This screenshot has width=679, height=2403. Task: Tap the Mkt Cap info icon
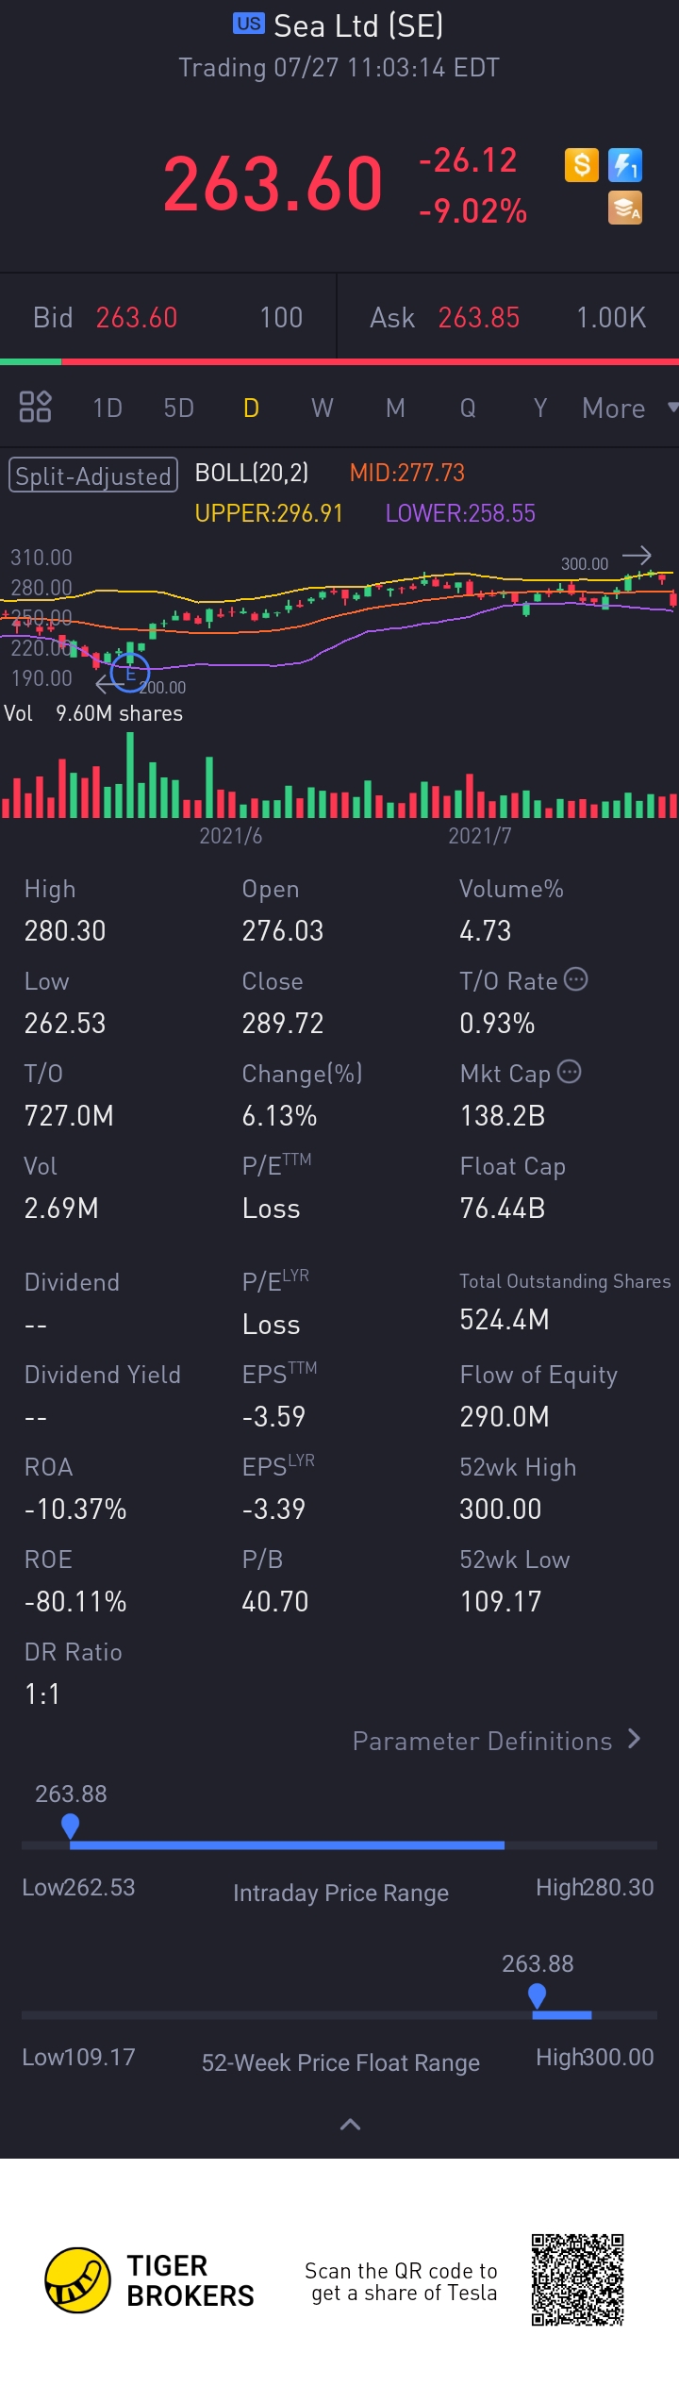coord(570,1072)
